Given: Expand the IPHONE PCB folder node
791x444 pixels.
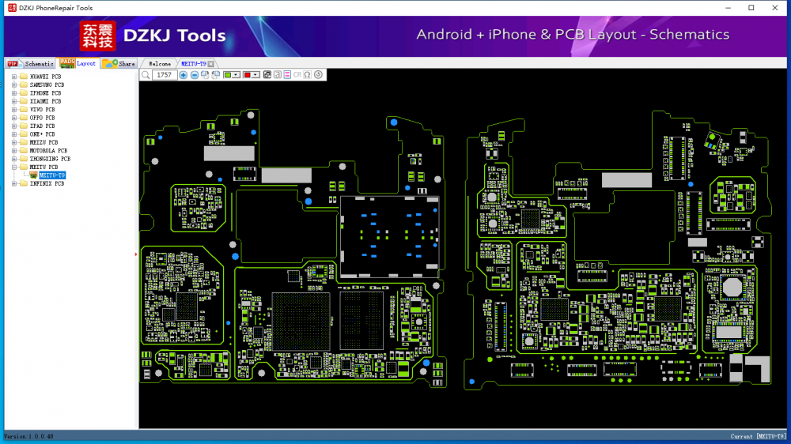Looking at the screenshot, I should (x=14, y=93).
